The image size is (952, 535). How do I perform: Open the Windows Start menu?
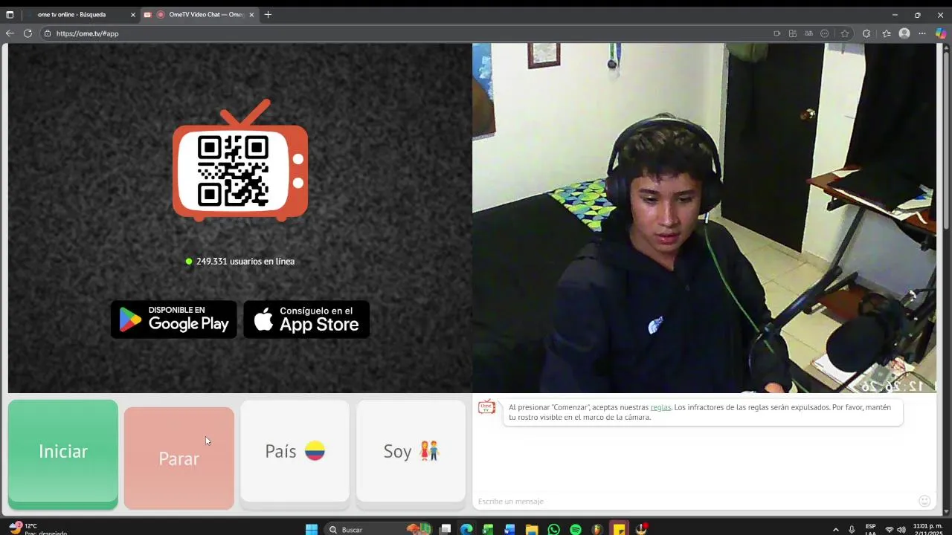click(x=312, y=529)
